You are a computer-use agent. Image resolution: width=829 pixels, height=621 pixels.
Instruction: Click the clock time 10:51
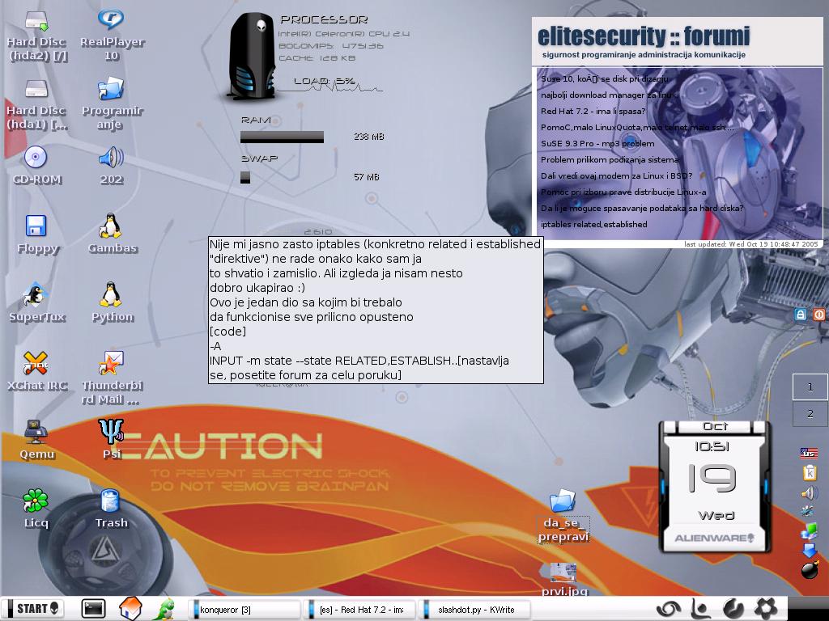click(712, 446)
